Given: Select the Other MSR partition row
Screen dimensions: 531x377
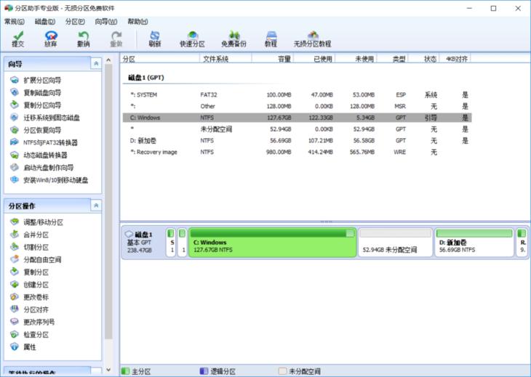Looking at the screenshot, I should (297, 106).
